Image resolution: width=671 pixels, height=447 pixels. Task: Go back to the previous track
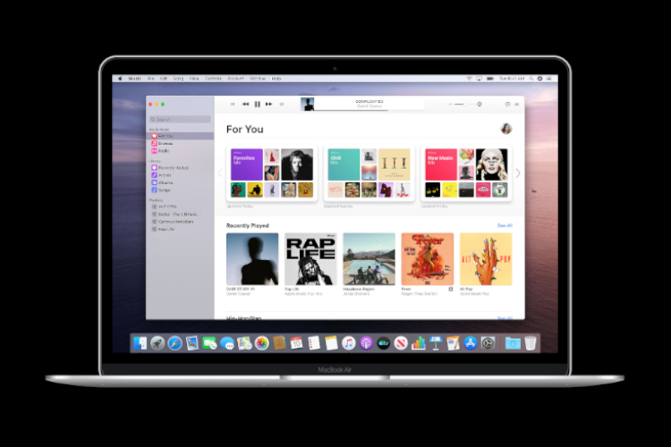click(x=245, y=104)
